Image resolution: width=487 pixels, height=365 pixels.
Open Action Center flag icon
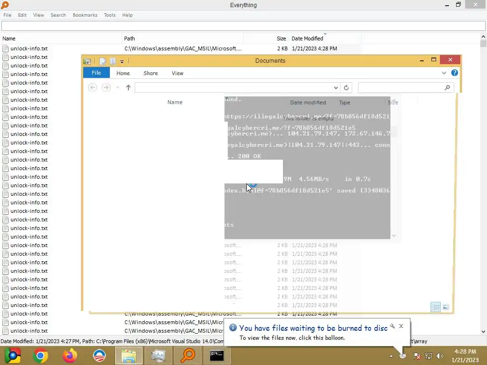pos(417,356)
